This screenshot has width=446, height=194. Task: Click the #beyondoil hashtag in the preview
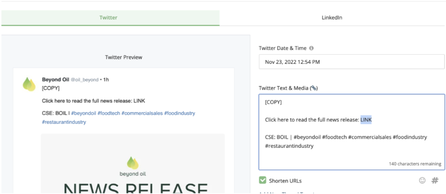pos(84,113)
